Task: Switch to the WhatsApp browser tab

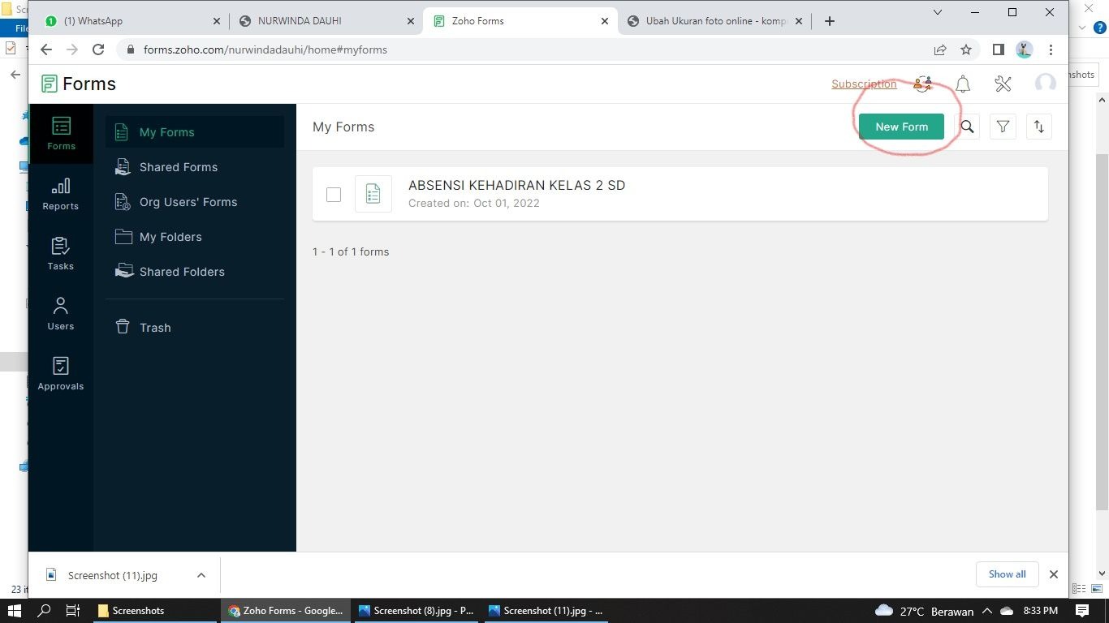Action: [134, 21]
